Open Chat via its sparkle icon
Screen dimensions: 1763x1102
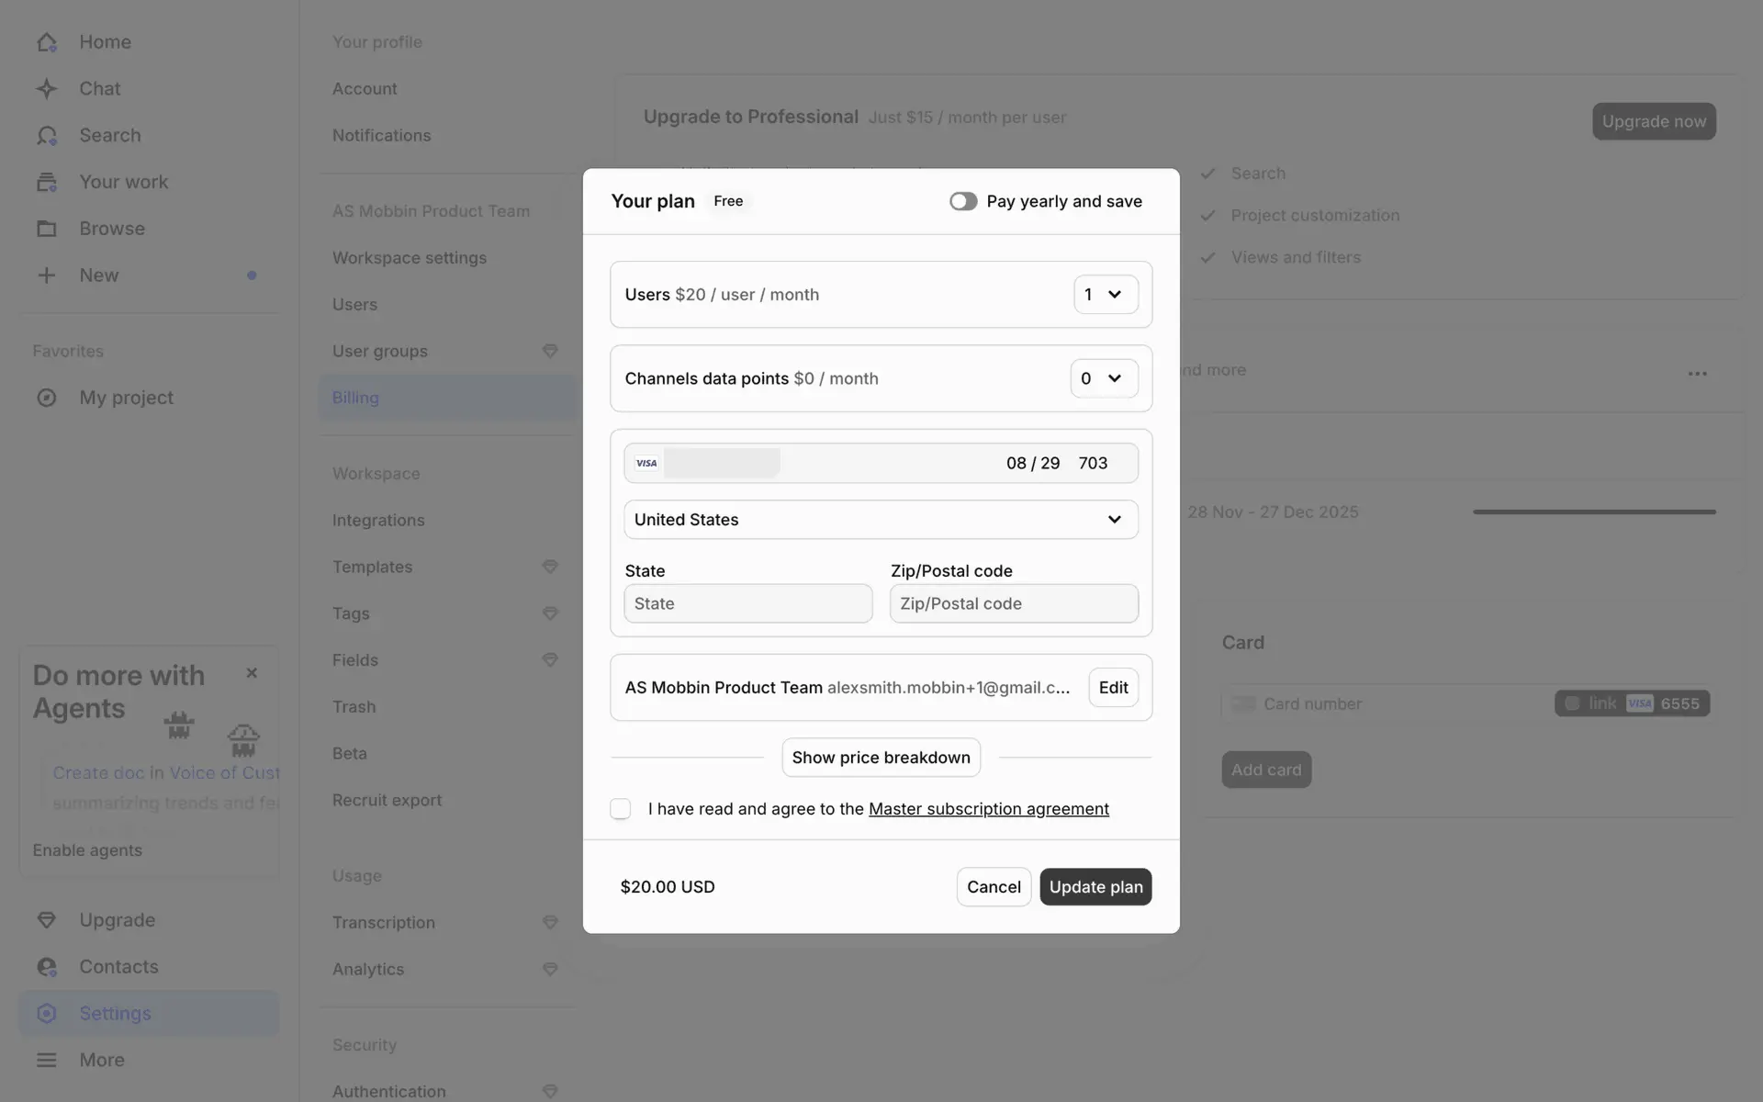47,89
